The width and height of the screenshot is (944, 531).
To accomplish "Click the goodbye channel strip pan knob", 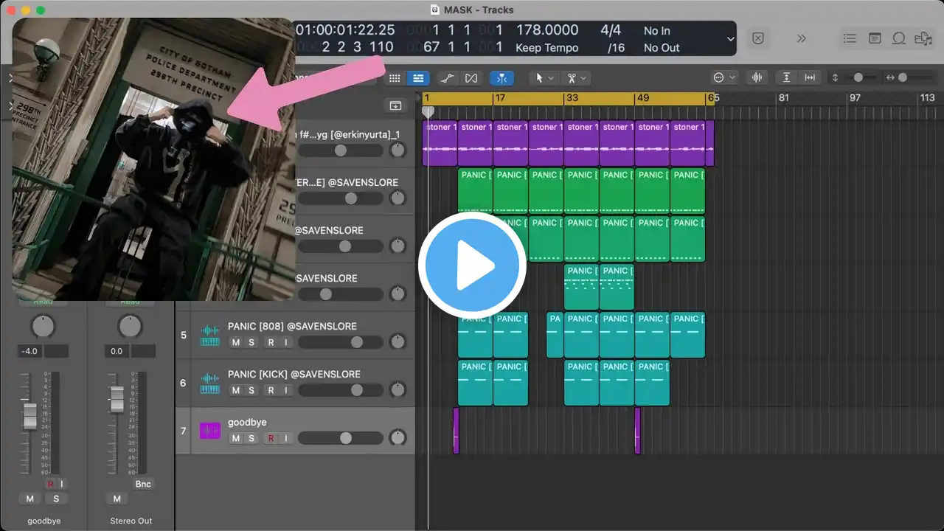I will tap(43, 326).
